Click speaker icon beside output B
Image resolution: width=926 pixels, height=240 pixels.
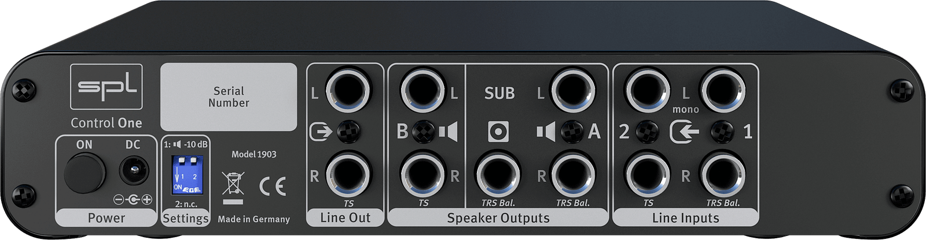pos(448,132)
